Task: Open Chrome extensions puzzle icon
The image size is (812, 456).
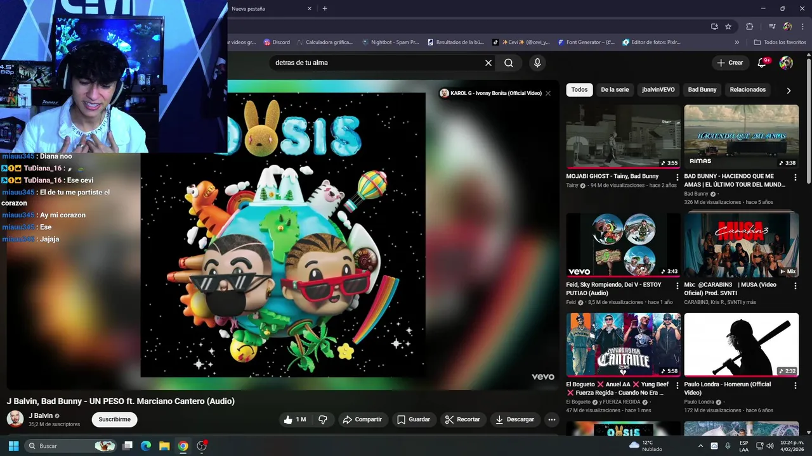Action: (750, 27)
